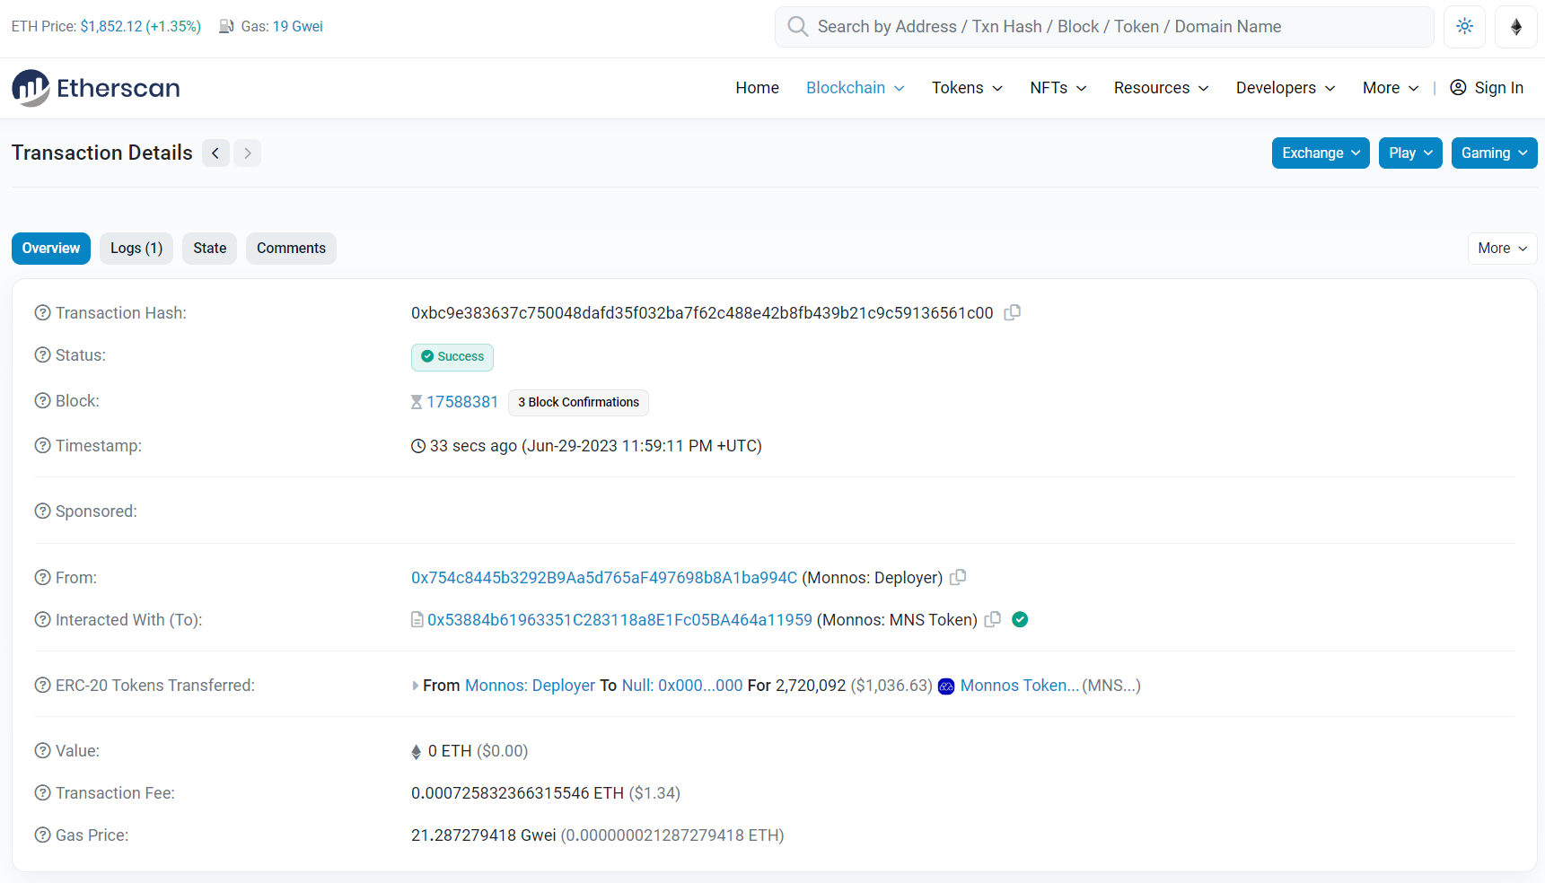
Task: Click help icon next to Status
Action: click(42, 354)
